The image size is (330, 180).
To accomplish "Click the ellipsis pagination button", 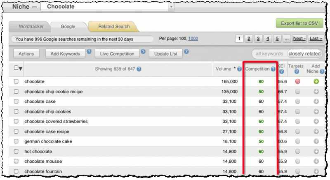I will tap(286, 38).
